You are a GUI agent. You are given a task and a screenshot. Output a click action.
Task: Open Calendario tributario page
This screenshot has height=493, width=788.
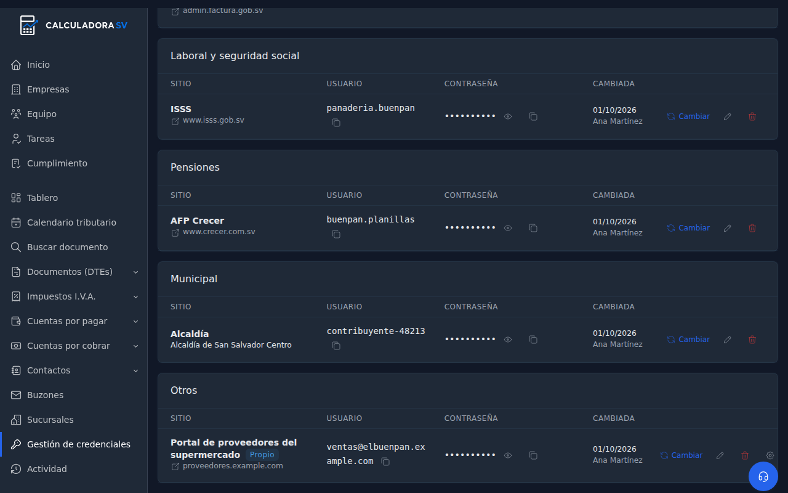tap(74, 222)
